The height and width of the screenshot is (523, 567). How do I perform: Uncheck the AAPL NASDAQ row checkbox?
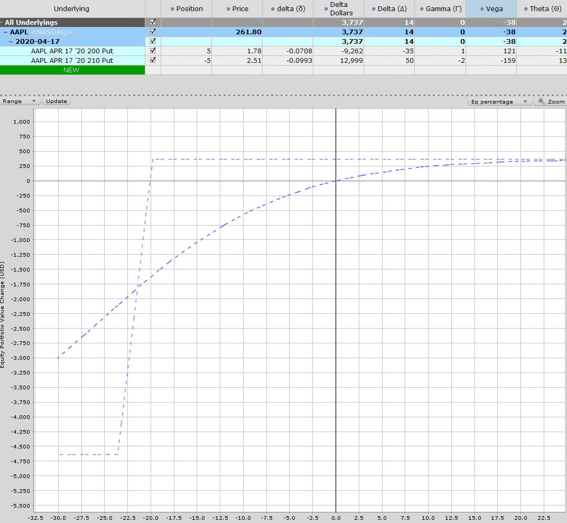pos(153,32)
